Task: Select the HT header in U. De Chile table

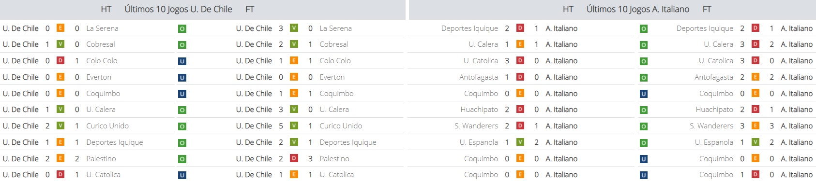Action: [106, 9]
